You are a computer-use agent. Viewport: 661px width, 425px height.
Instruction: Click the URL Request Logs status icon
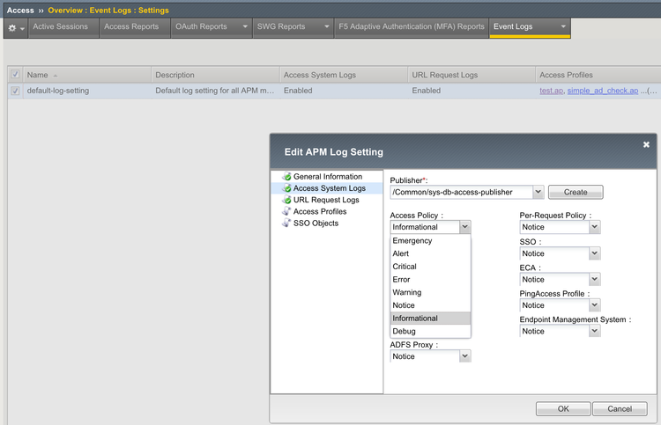point(286,200)
